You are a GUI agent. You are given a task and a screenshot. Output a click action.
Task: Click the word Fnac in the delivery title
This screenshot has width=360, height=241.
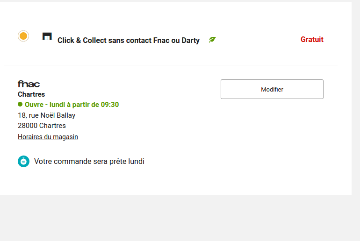[161, 41]
